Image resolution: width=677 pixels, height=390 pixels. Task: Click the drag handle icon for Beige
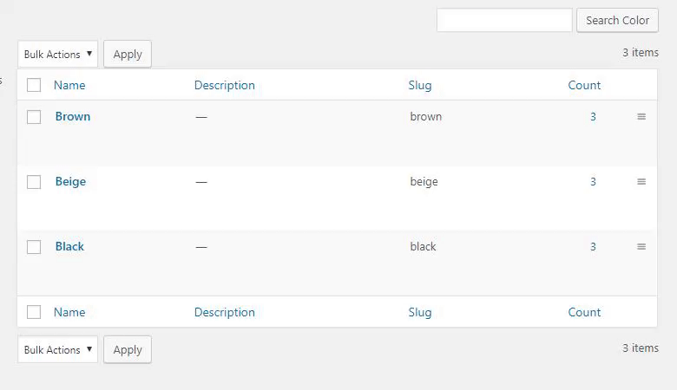coord(641,182)
